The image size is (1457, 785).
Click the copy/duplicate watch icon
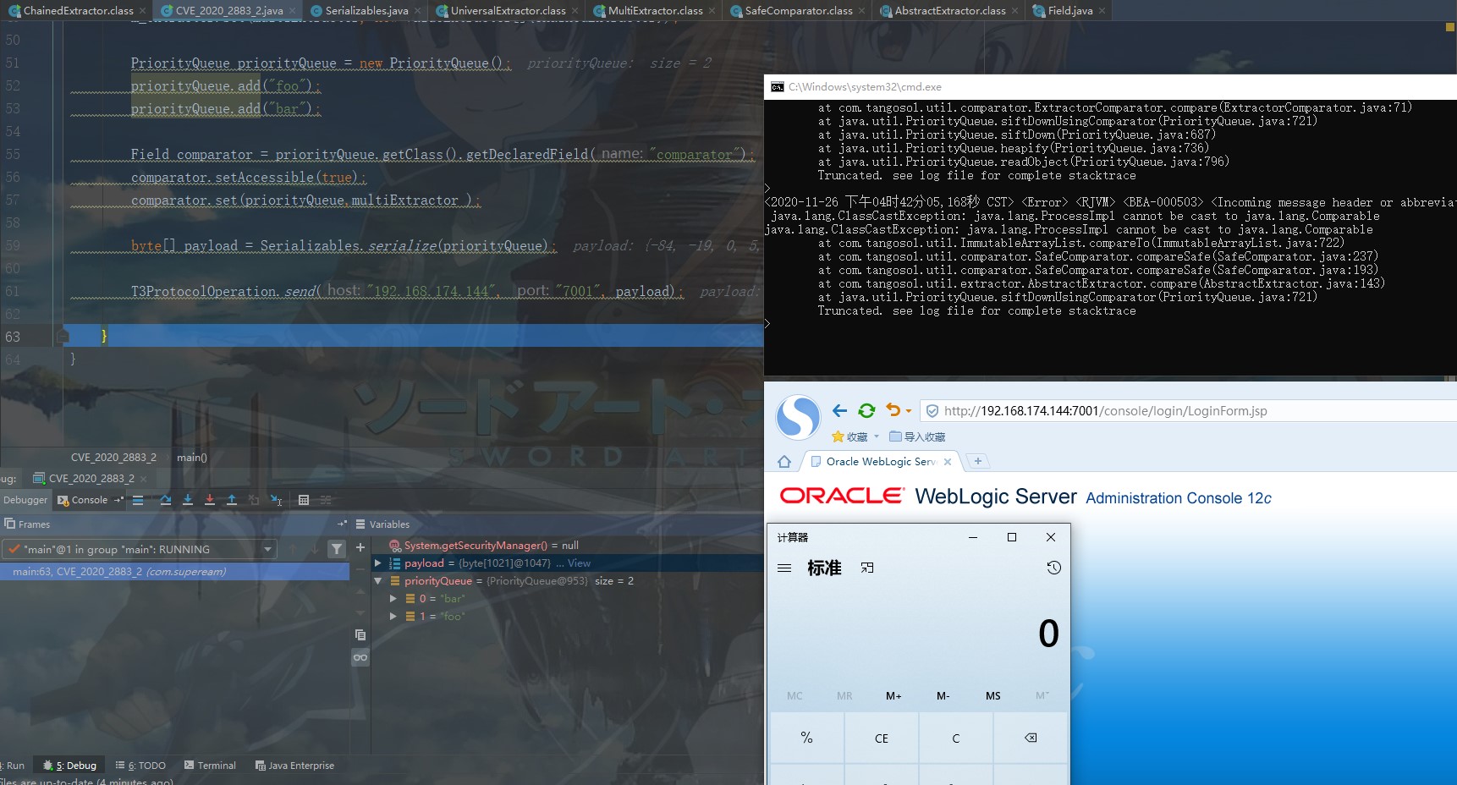[360, 634]
